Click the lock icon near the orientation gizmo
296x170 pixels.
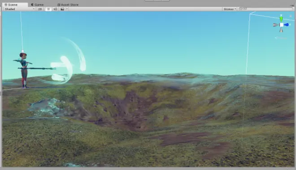[x=291, y=16]
